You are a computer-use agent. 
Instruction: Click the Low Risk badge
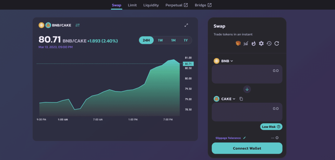(x=271, y=127)
